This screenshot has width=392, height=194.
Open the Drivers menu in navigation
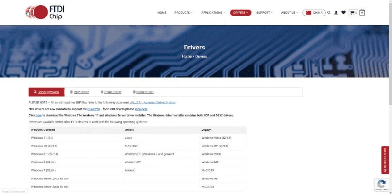[240, 13]
